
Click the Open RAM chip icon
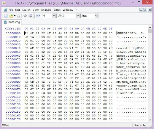point(25,16)
